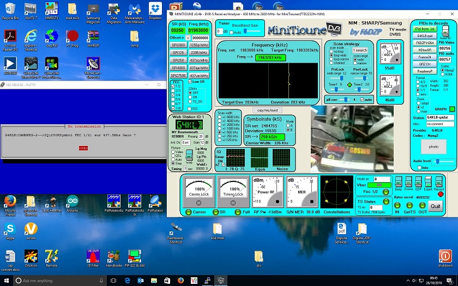The height and width of the screenshot is (286, 458).
Task: Click the 2395 MHz frequency preset
Action: [198, 52]
